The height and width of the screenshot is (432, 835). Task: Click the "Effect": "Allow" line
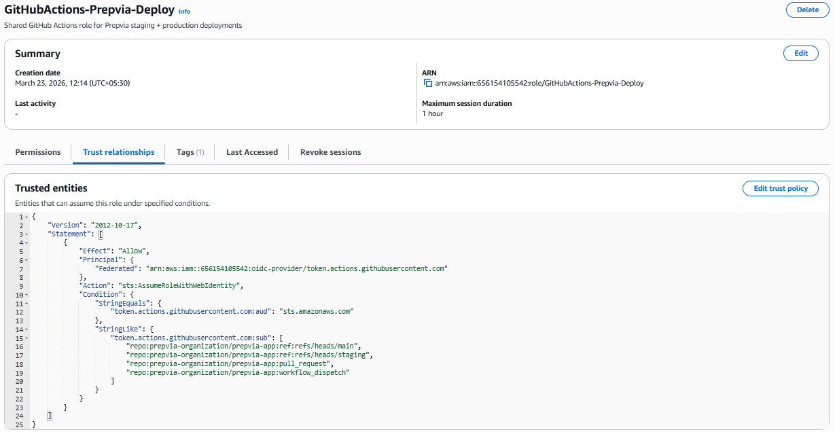[115, 251]
